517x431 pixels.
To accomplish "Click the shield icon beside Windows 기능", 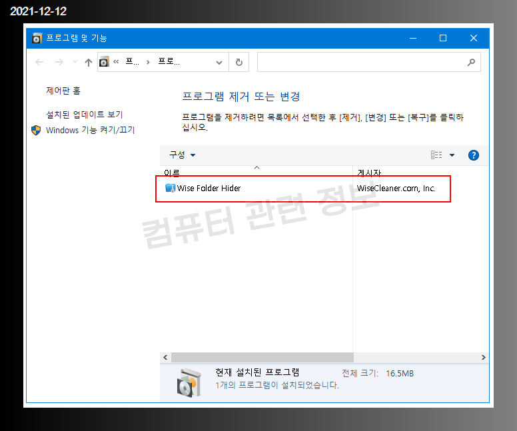I will click(x=36, y=131).
